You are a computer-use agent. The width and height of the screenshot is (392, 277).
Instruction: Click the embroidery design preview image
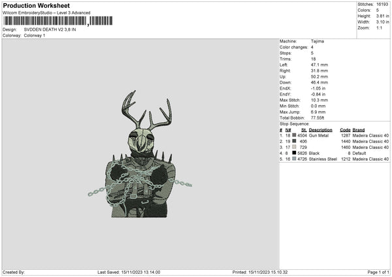(140, 154)
